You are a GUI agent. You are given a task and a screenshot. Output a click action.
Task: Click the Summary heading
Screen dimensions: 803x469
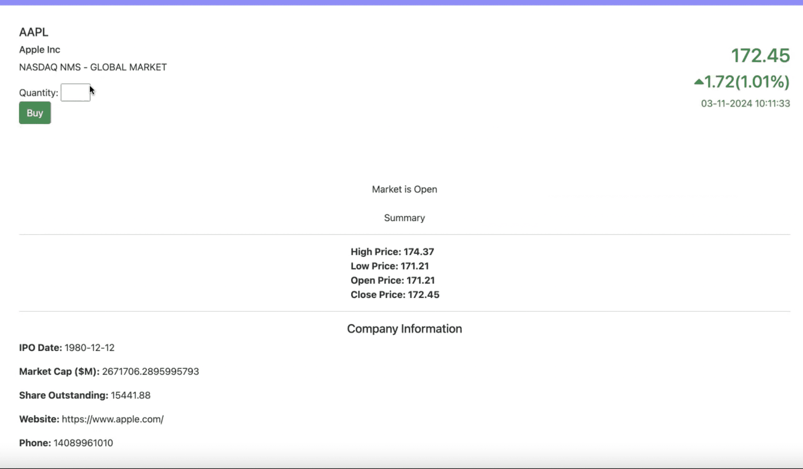404,218
